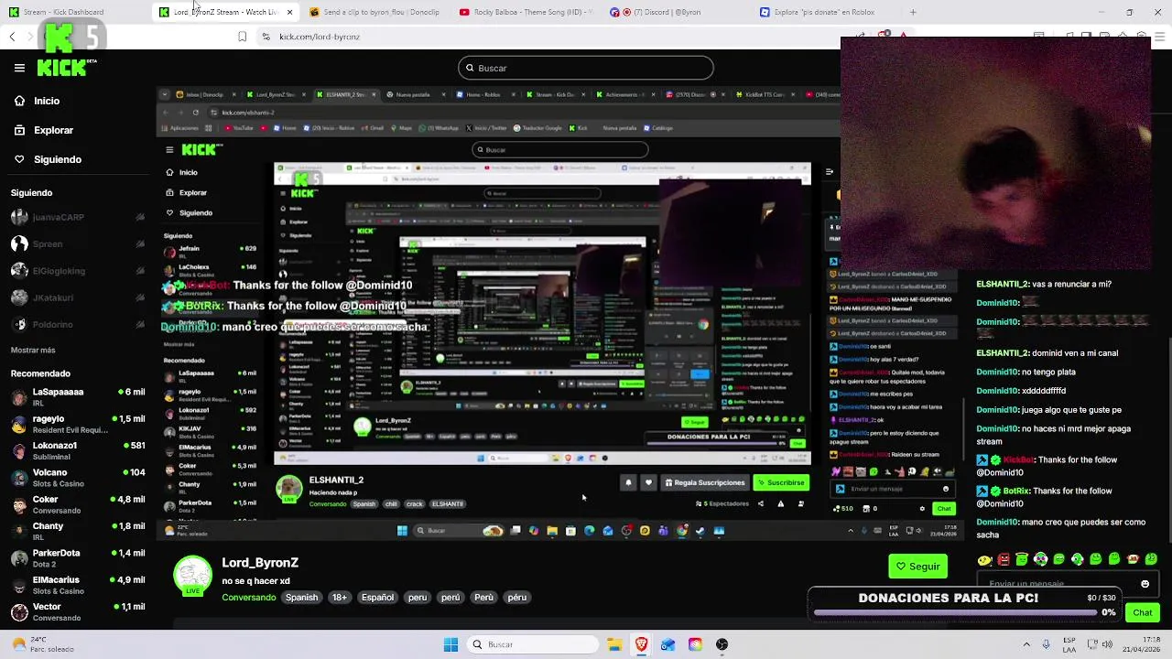The height and width of the screenshot is (659, 1172).
Task: Click the Suscribirse button in the nested stream
Action: [x=781, y=482]
